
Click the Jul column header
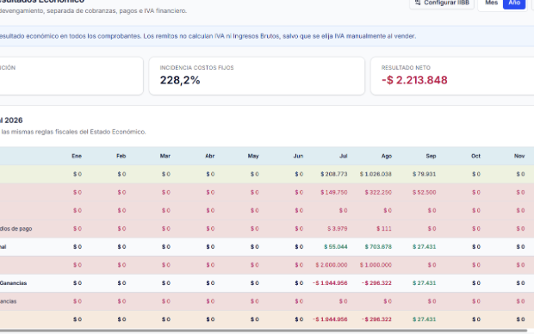[x=344, y=156]
